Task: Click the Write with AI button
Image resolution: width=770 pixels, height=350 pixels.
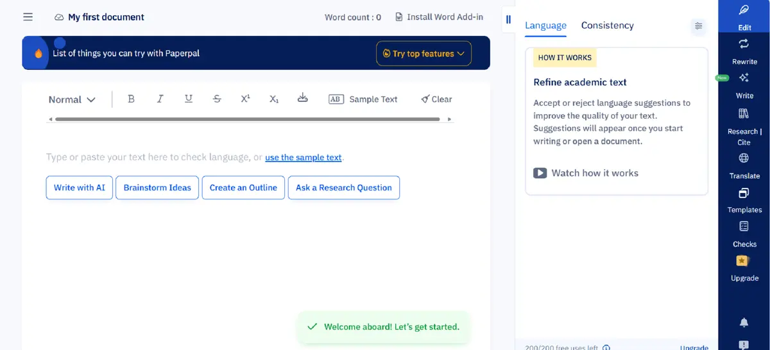Action: click(x=80, y=188)
